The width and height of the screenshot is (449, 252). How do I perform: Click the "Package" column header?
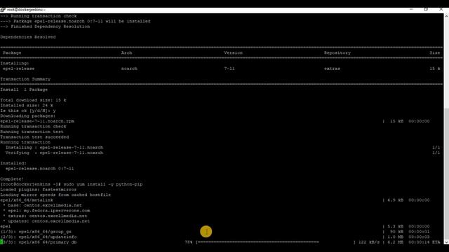(12, 53)
